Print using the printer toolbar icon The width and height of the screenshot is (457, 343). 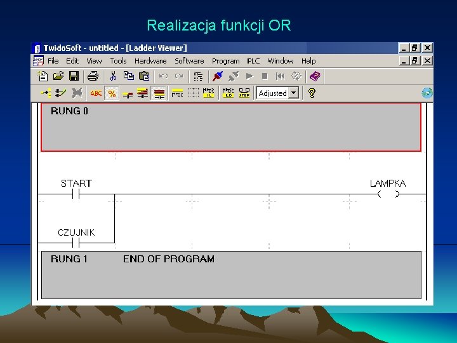(93, 76)
